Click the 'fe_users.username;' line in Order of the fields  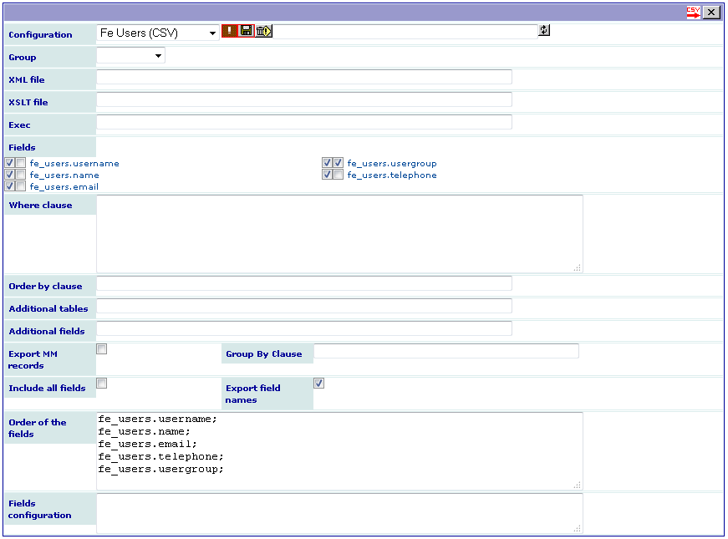pyautogui.click(x=157, y=419)
